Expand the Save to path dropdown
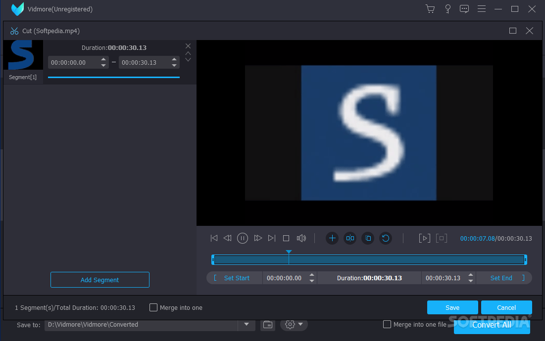This screenshot has height=341, width=545. tap(246, 325)
